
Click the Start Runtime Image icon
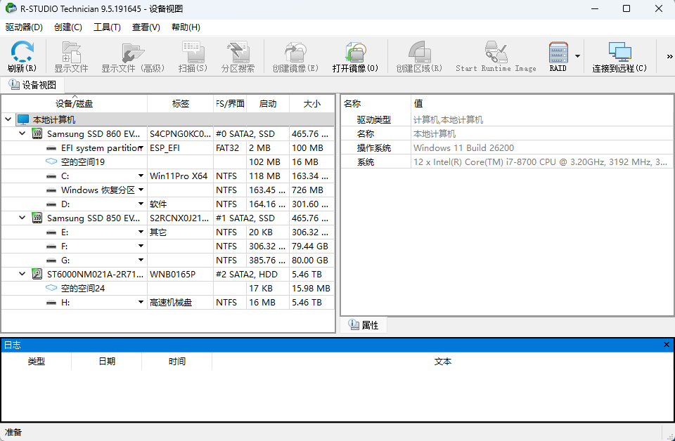[x=496, y=56]
